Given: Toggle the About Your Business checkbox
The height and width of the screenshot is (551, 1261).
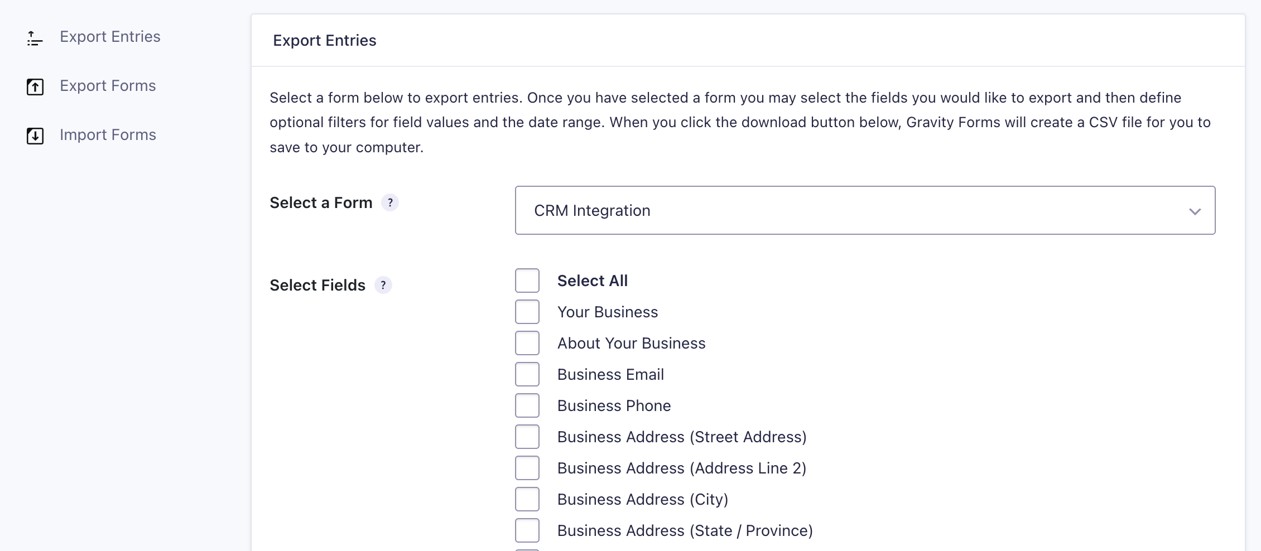Looking at the screenshot, I should coord(527,343).
